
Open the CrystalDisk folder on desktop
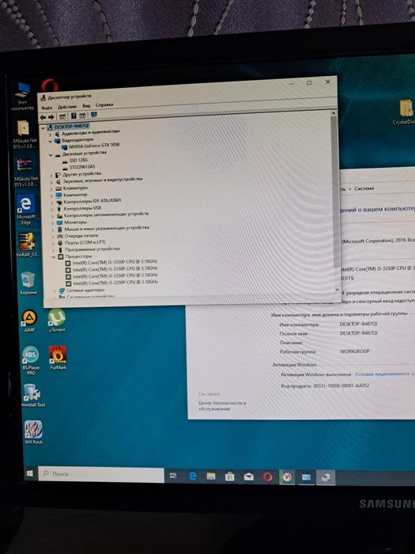(405, 112)
